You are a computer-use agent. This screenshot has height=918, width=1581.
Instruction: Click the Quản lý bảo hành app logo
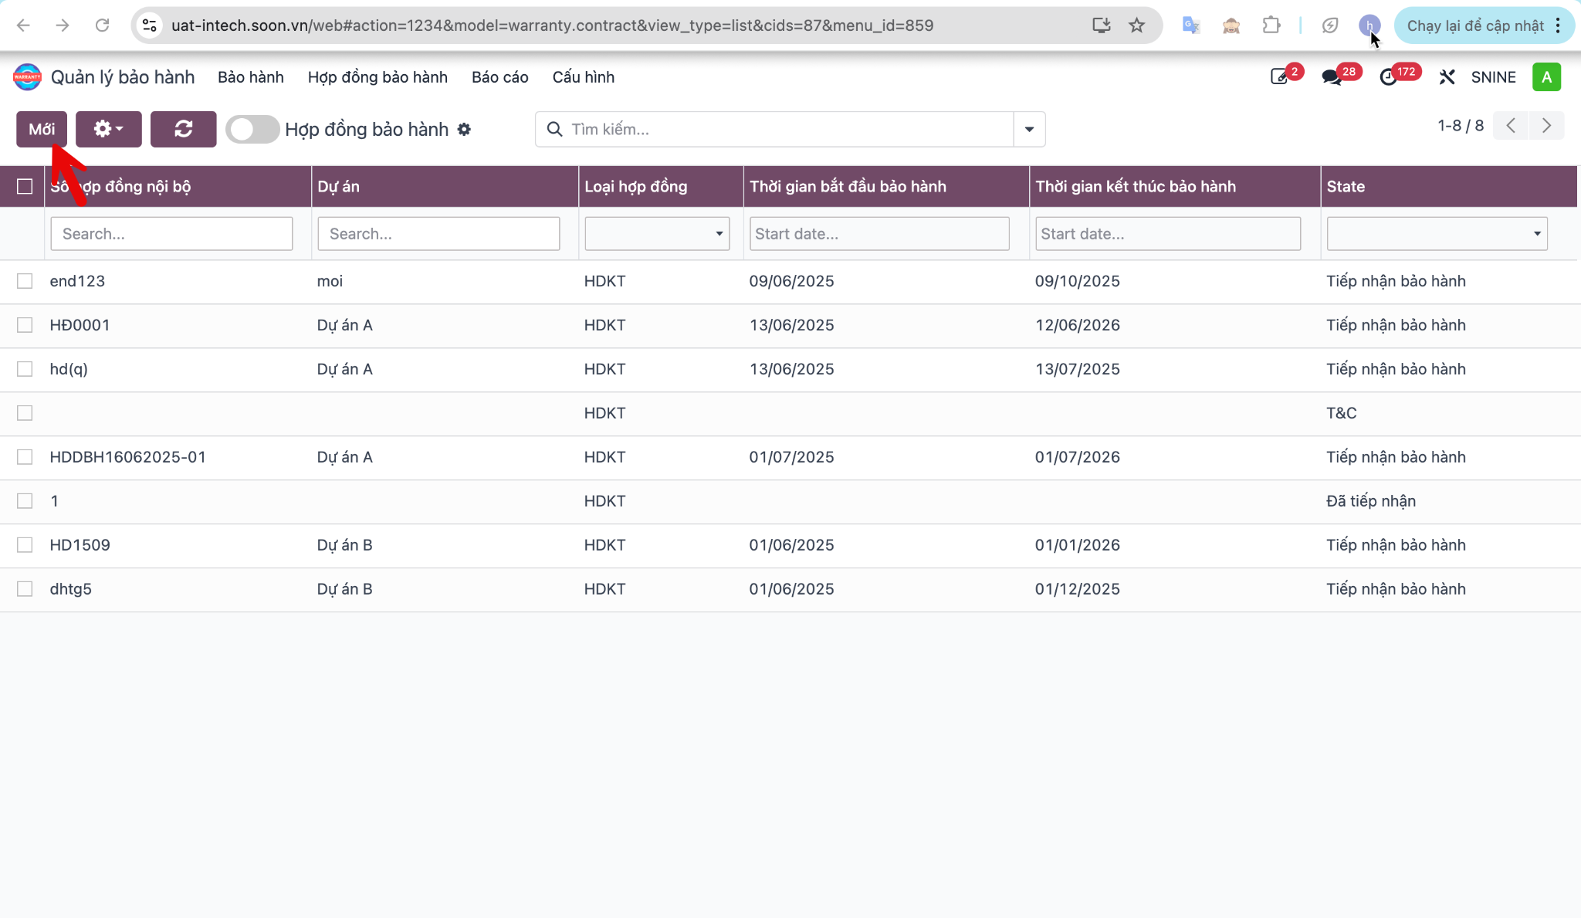pos(27,77)
